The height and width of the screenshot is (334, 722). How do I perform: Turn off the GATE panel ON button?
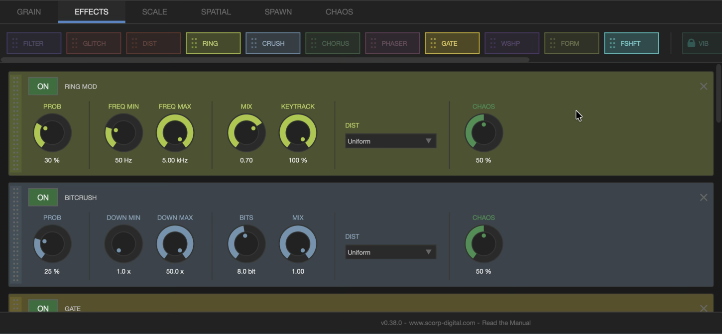click(43, 307)
